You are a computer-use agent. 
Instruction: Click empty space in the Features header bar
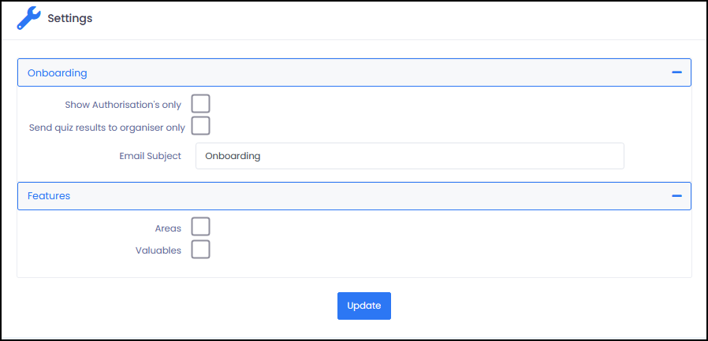[x=355, y=196]
